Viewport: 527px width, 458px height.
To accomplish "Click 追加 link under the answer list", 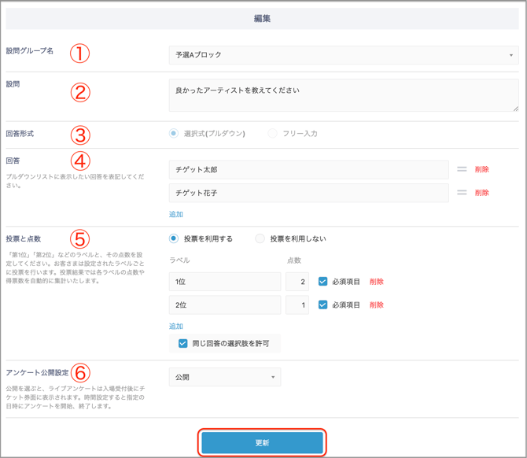I will click(176, 214).
